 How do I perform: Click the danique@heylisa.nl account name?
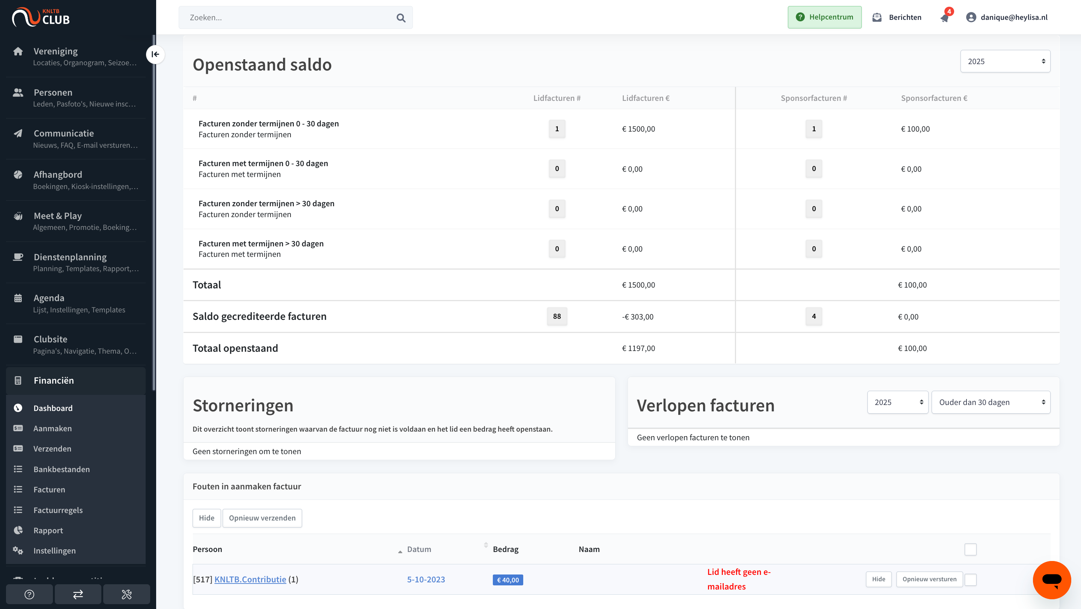pyautogui.click(x=1014, y=17)
